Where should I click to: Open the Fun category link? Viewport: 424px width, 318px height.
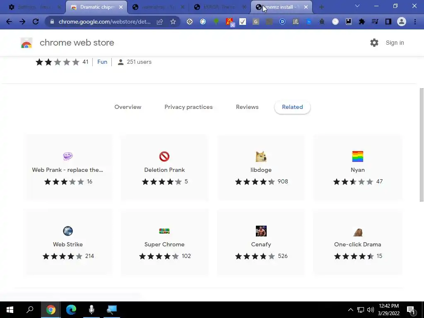[x=102, y=62]
